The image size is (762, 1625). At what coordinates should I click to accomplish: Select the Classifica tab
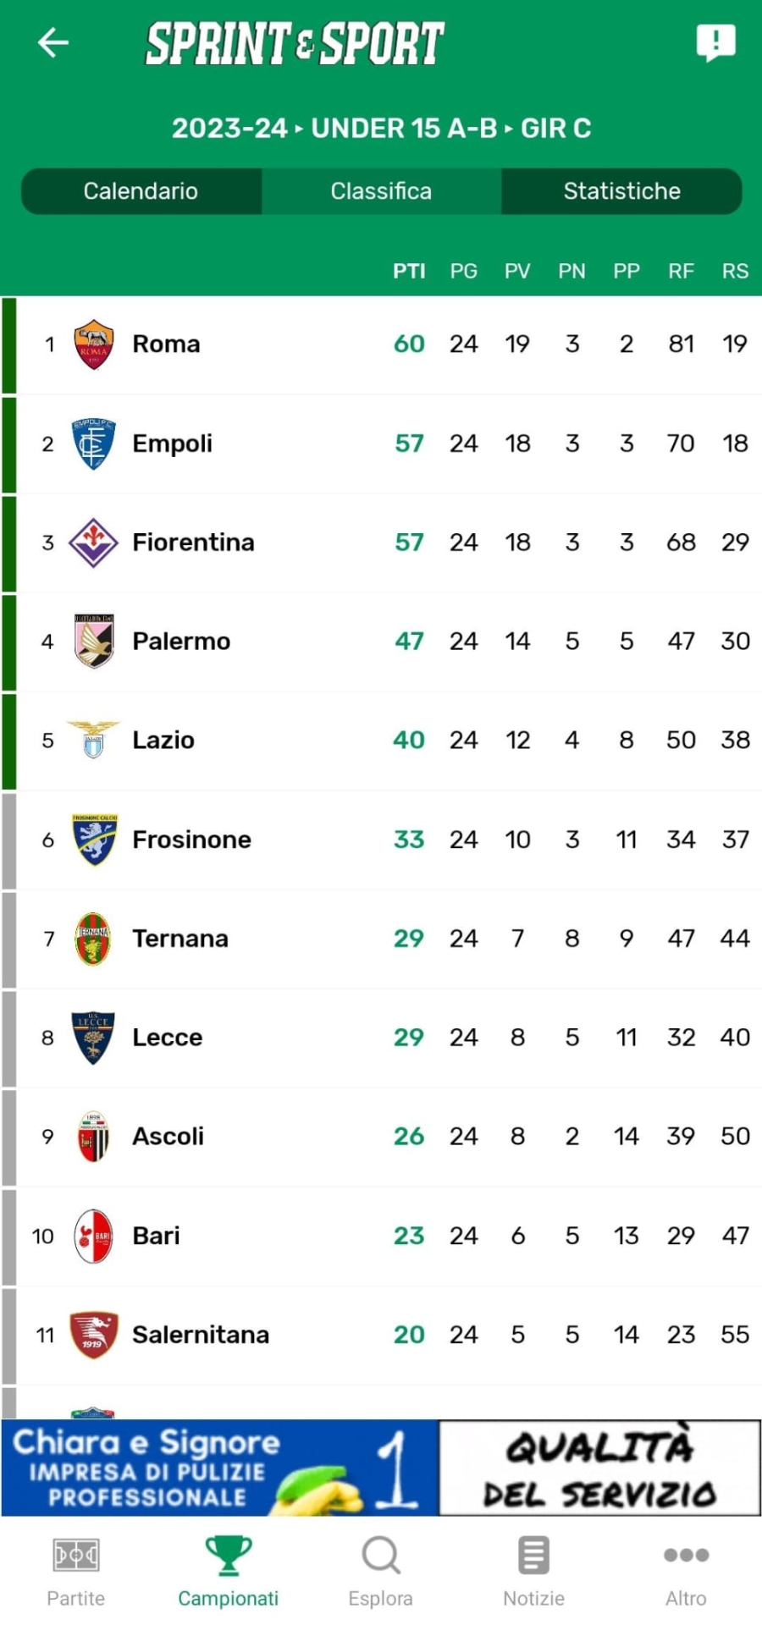coord(381,191)
